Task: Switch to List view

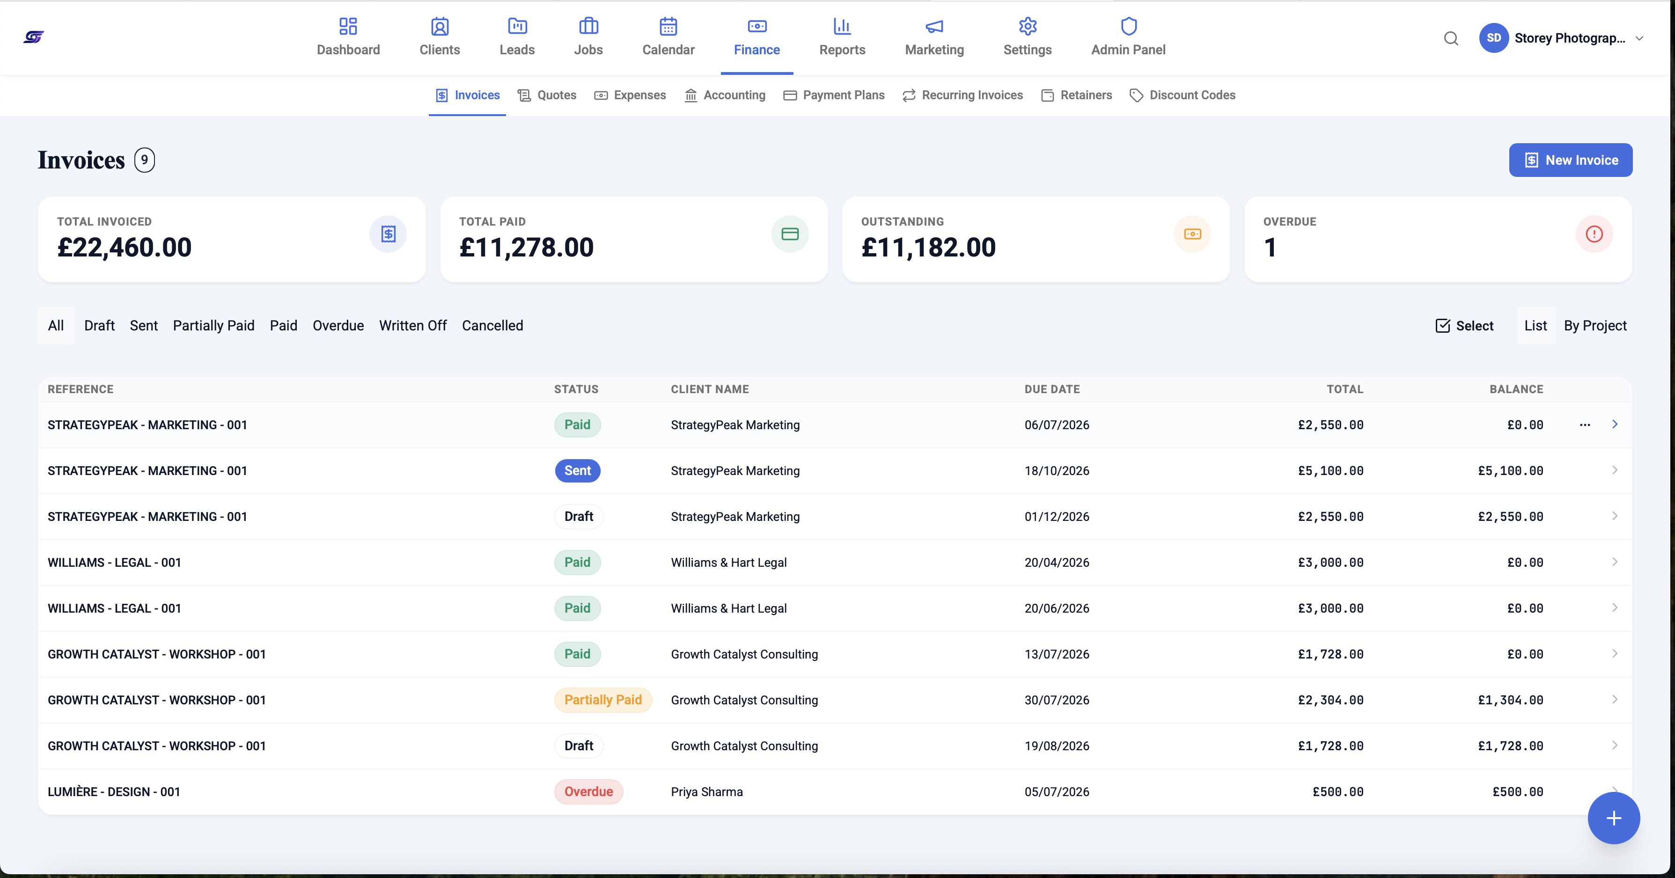Action: click(1535, 326)
